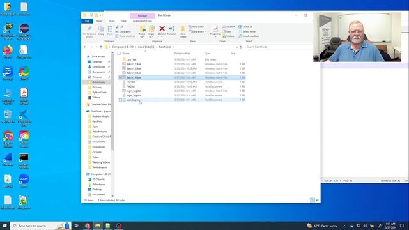The image size is (409, 230).
Task: Refresh the BatchCode folder view
Action: 241,47
